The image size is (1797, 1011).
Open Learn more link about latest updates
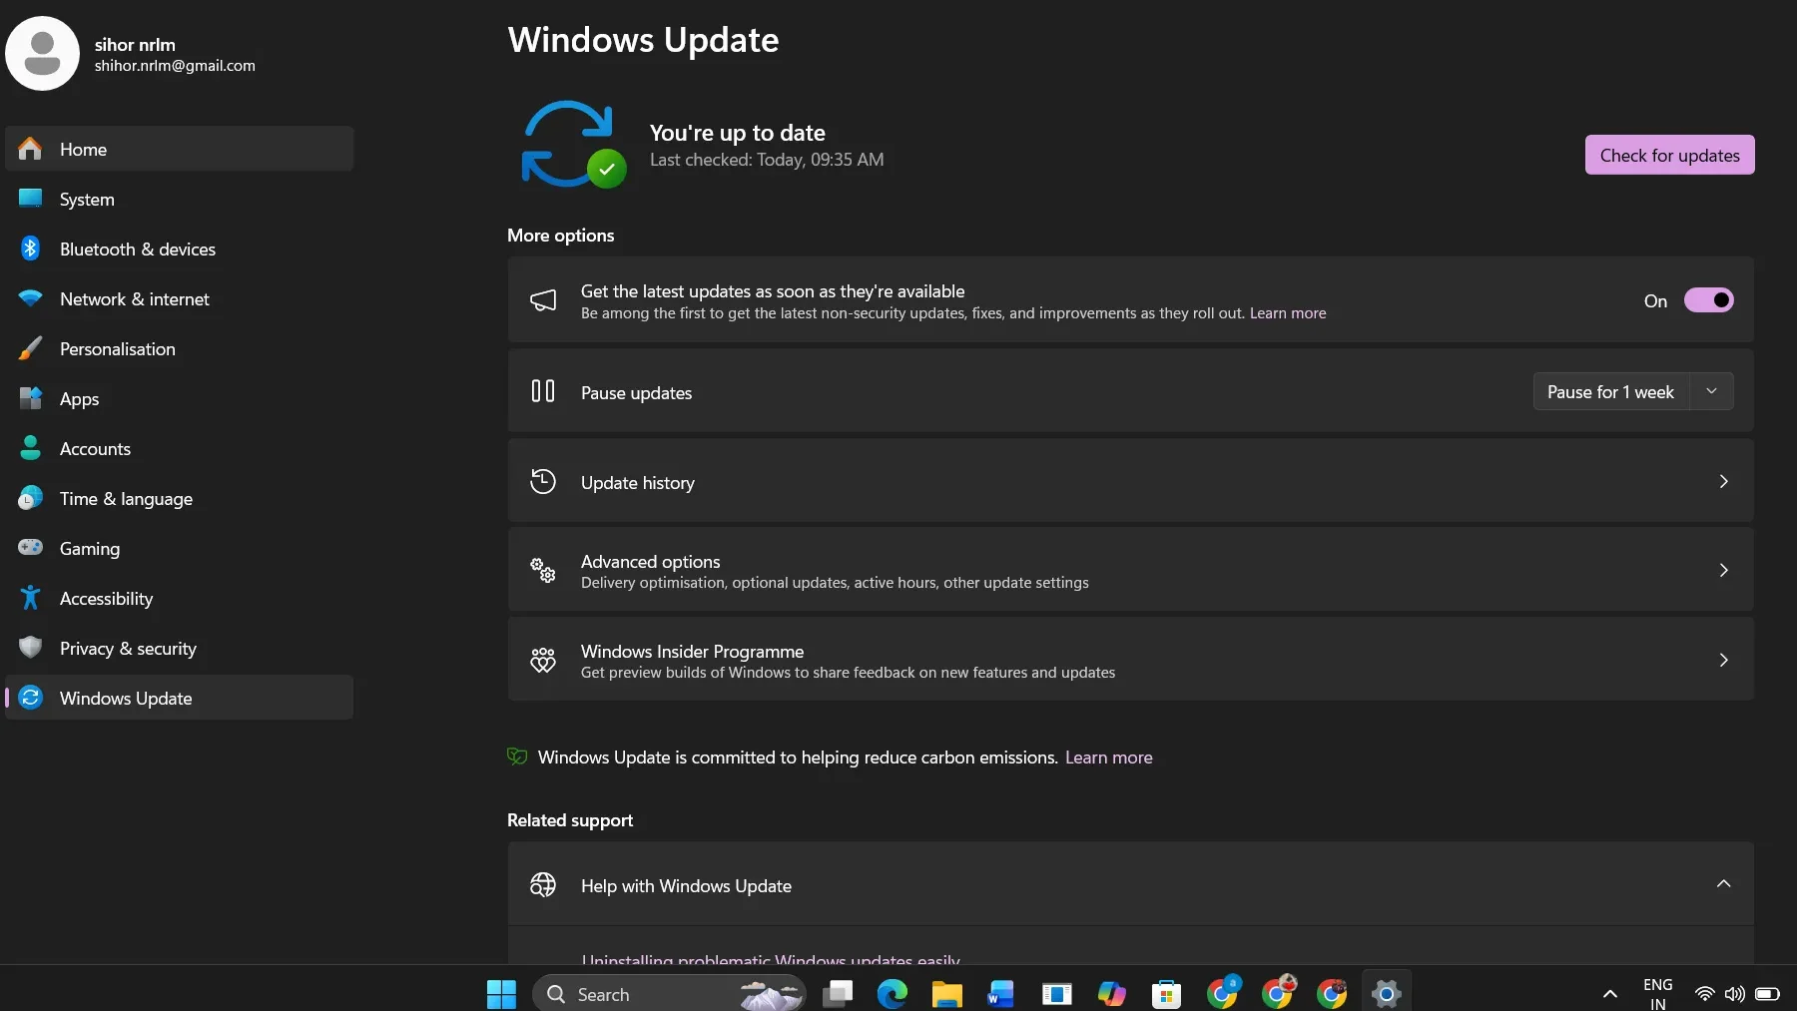coord(1288,313)
